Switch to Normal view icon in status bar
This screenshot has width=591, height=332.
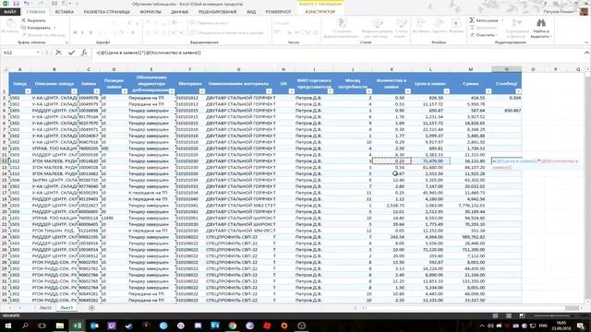[x=495, y=315]
